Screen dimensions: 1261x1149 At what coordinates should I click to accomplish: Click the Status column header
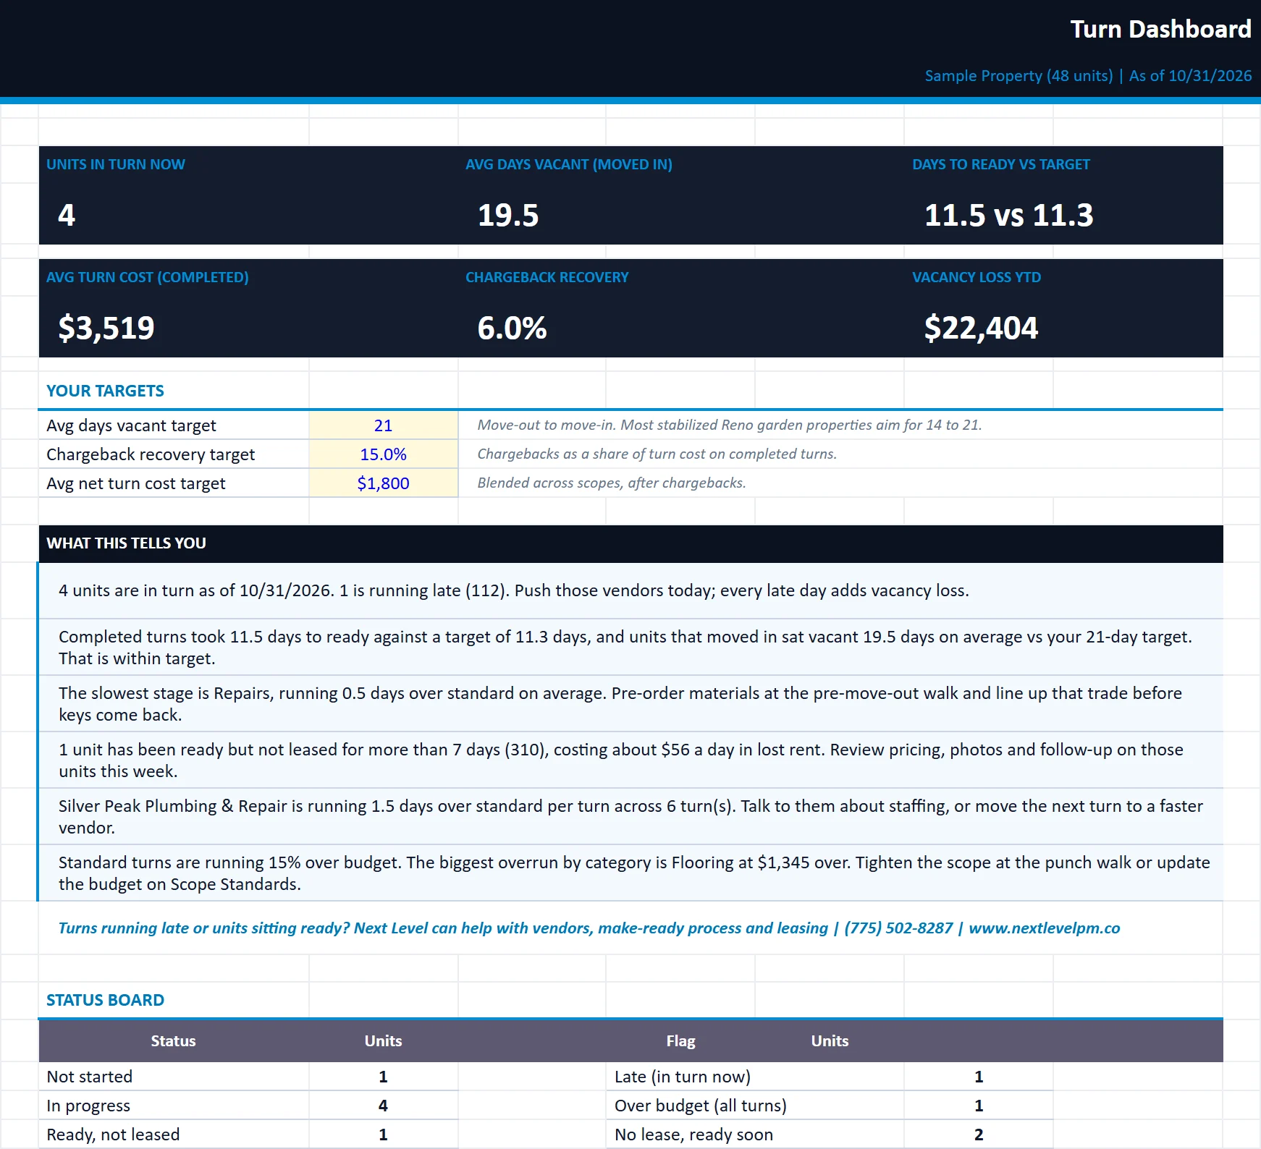tap(174, 1041)
